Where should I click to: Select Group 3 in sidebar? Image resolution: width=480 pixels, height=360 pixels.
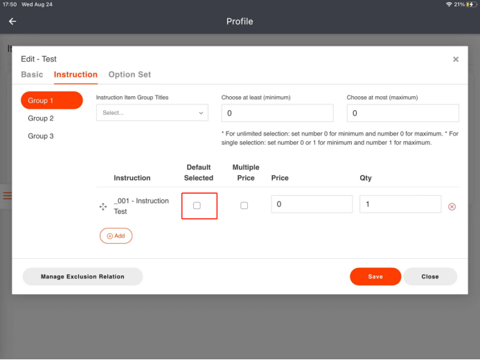pos(41,136)
